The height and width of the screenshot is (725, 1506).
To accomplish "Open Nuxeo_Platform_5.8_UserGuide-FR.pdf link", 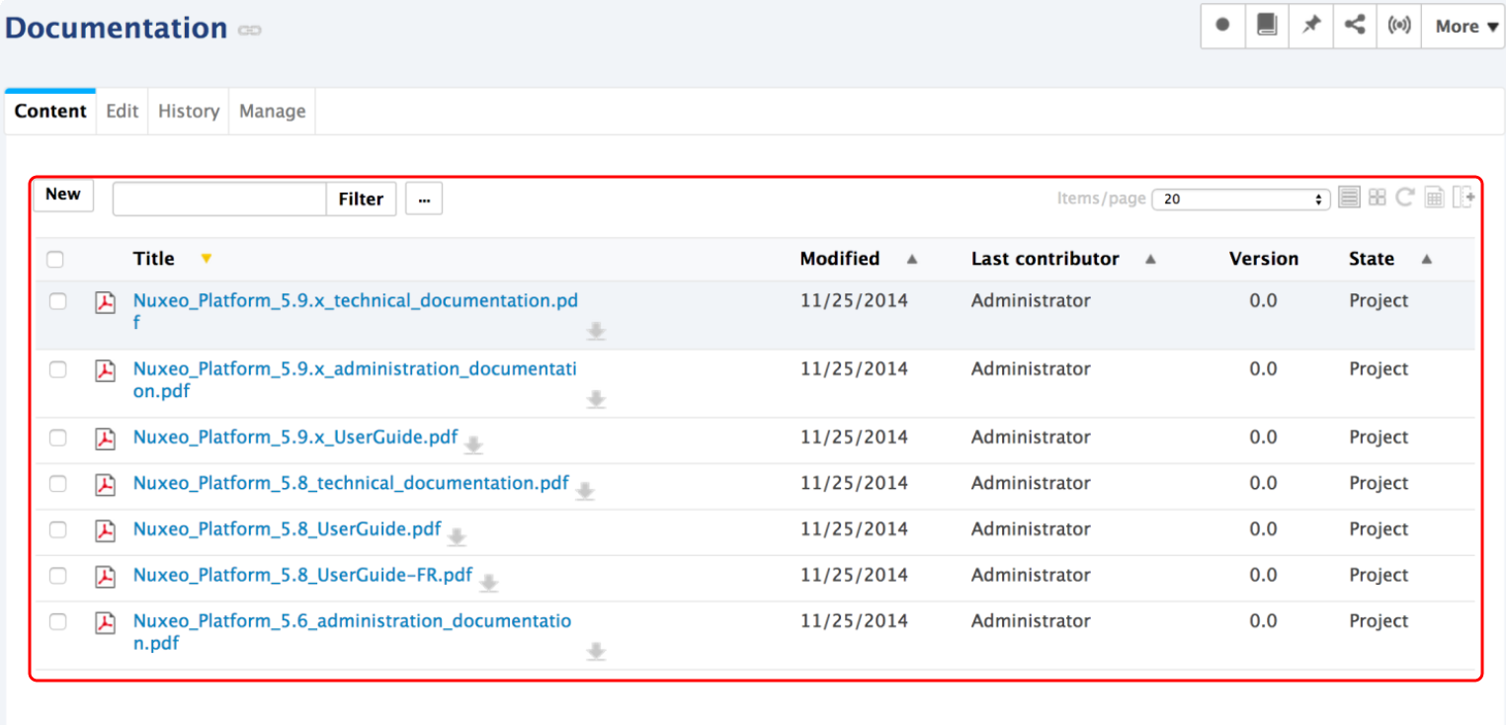I will (x=303, y=575).
